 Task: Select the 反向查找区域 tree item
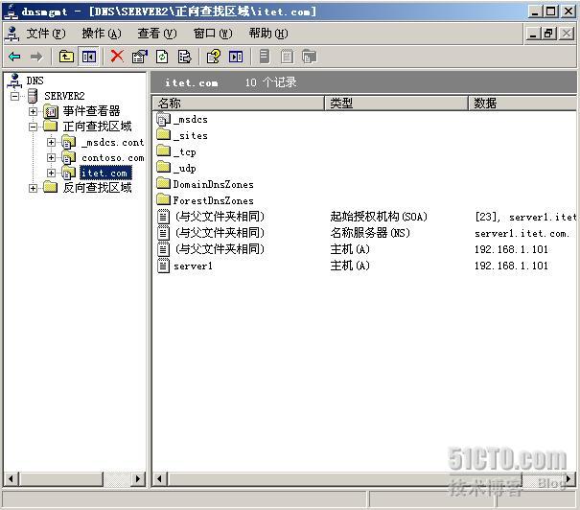pyautogui.click(x=97, y=188)
